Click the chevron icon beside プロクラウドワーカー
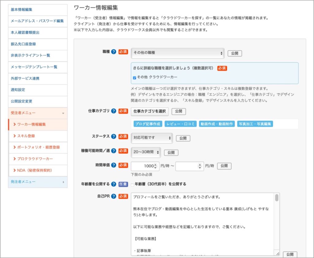314x258 pixels. [14, 159]
